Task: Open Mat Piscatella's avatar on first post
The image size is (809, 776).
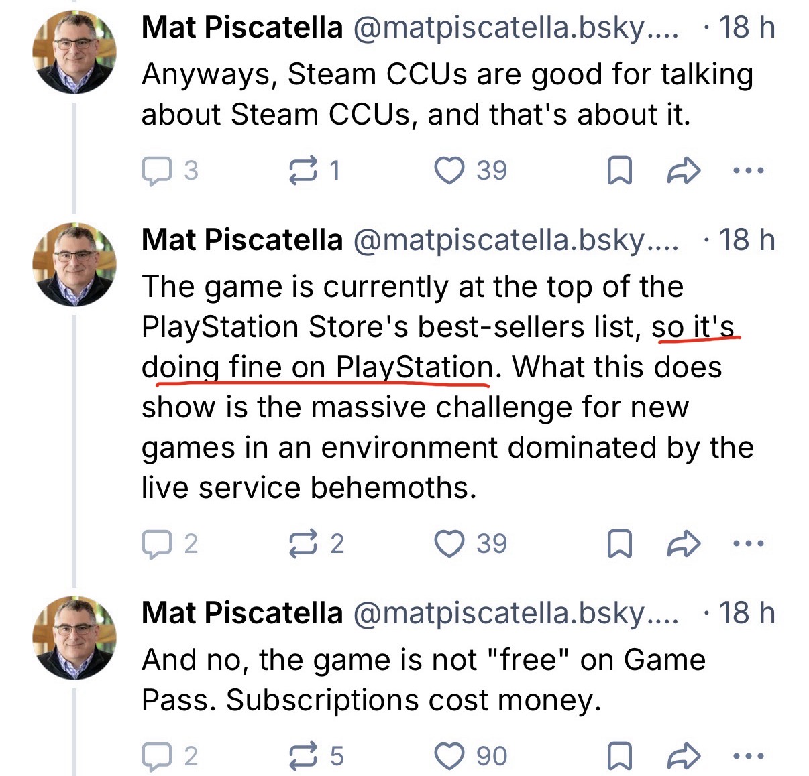Action: [x=74, y=52]
